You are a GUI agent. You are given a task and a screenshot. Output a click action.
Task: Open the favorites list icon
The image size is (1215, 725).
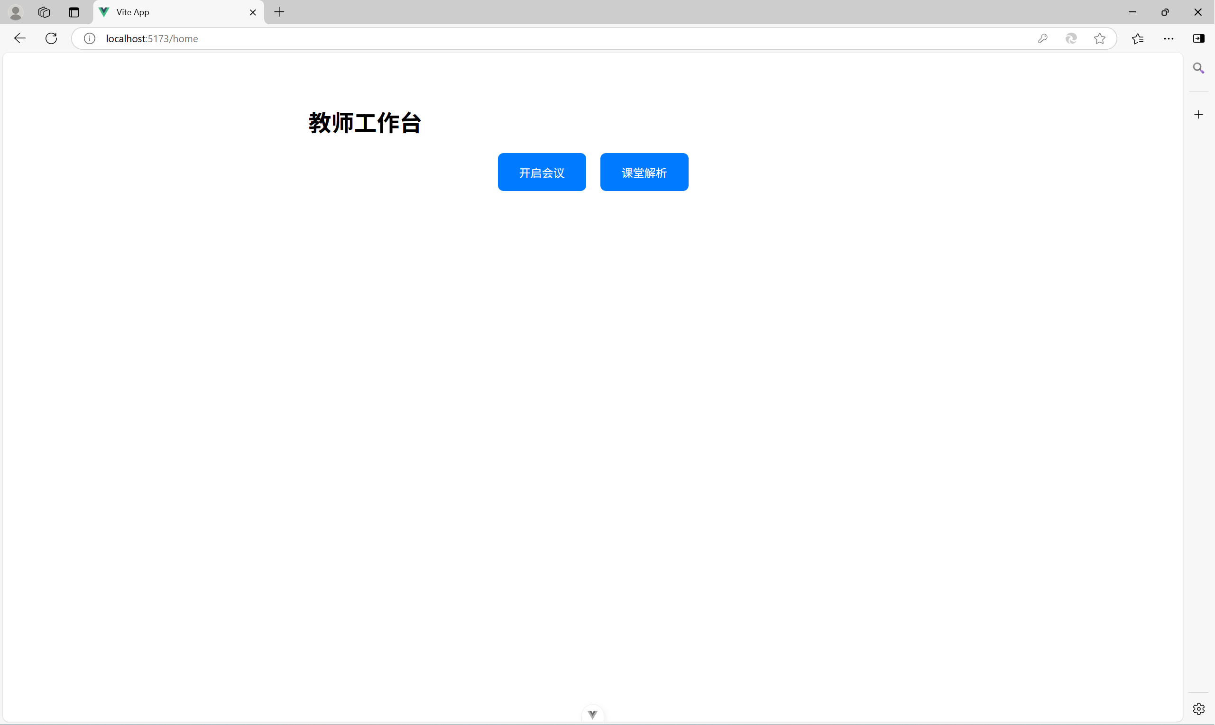(1138, 38)
